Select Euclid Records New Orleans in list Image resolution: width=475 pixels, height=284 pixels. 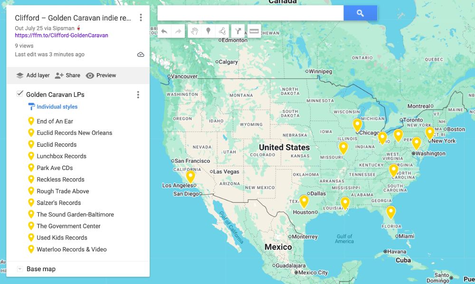pyautogui.click(x=75, y=133)
